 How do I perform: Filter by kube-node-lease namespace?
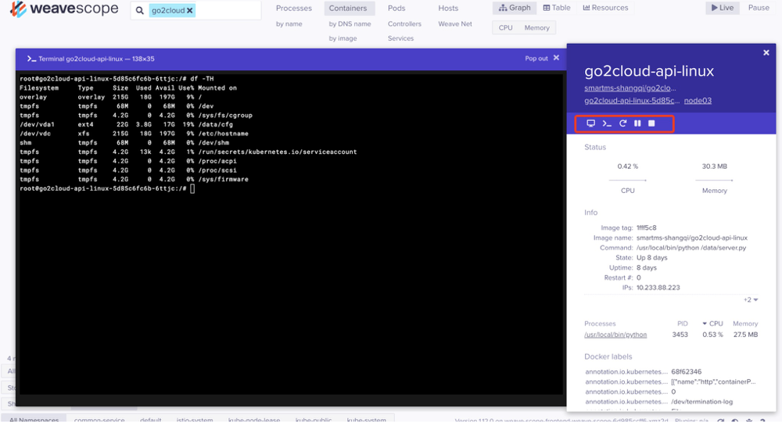(x=254, y=419)
